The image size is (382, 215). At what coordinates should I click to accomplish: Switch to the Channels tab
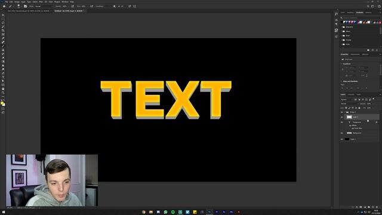coord(351,94)
